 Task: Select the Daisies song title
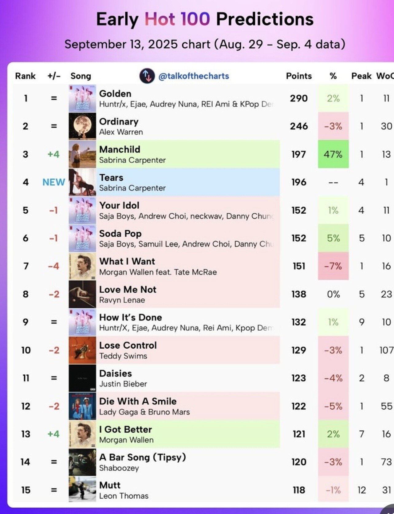pyautogui.click(x=116, y=374)
